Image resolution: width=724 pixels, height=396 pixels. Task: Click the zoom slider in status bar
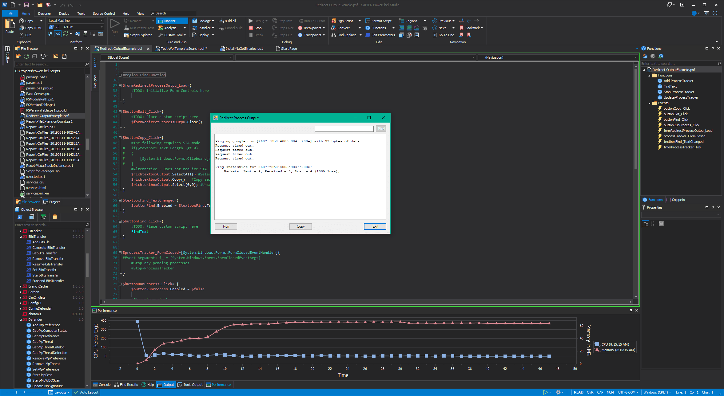point(16,392)
